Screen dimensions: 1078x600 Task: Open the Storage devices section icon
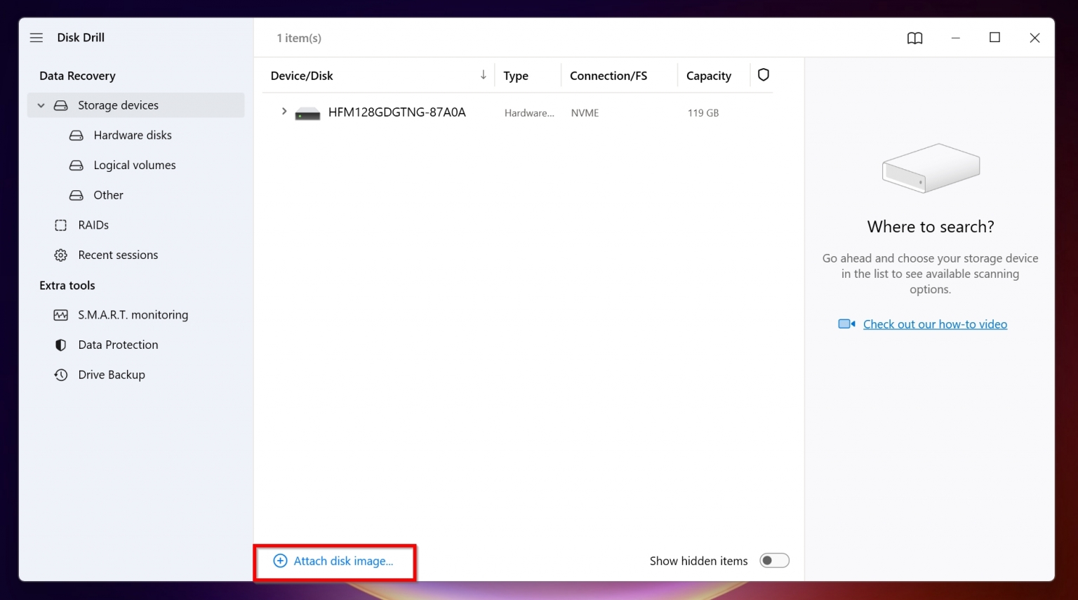coord(62,105)
